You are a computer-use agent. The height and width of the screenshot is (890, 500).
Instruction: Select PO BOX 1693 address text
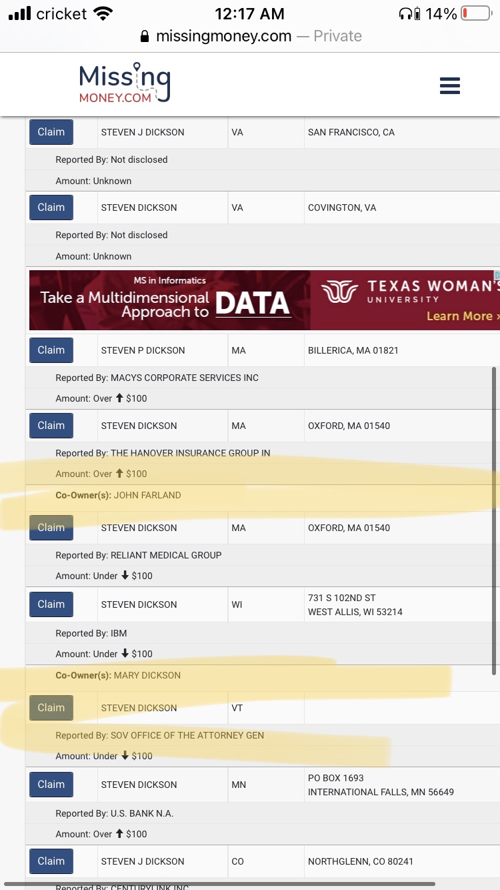pos(336,778)
